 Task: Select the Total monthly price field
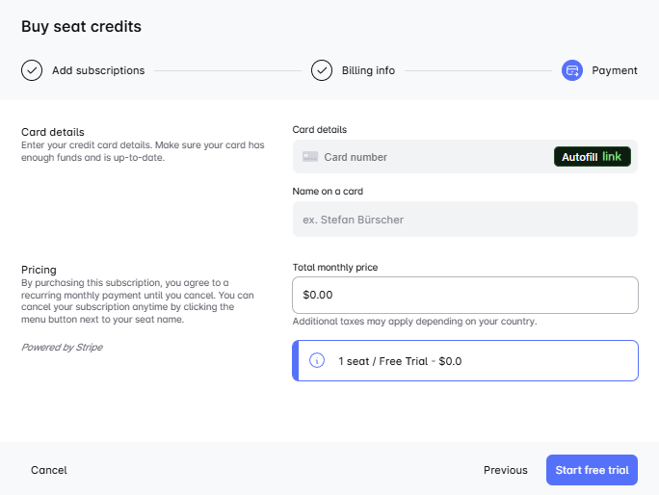coord(464,295)
